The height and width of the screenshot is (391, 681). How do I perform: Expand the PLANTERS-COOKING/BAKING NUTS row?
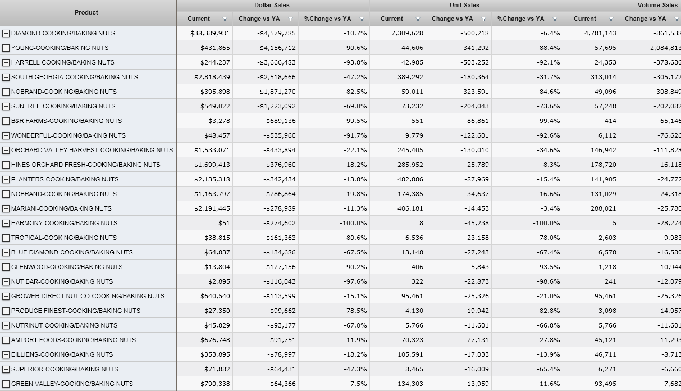[6, 179]
